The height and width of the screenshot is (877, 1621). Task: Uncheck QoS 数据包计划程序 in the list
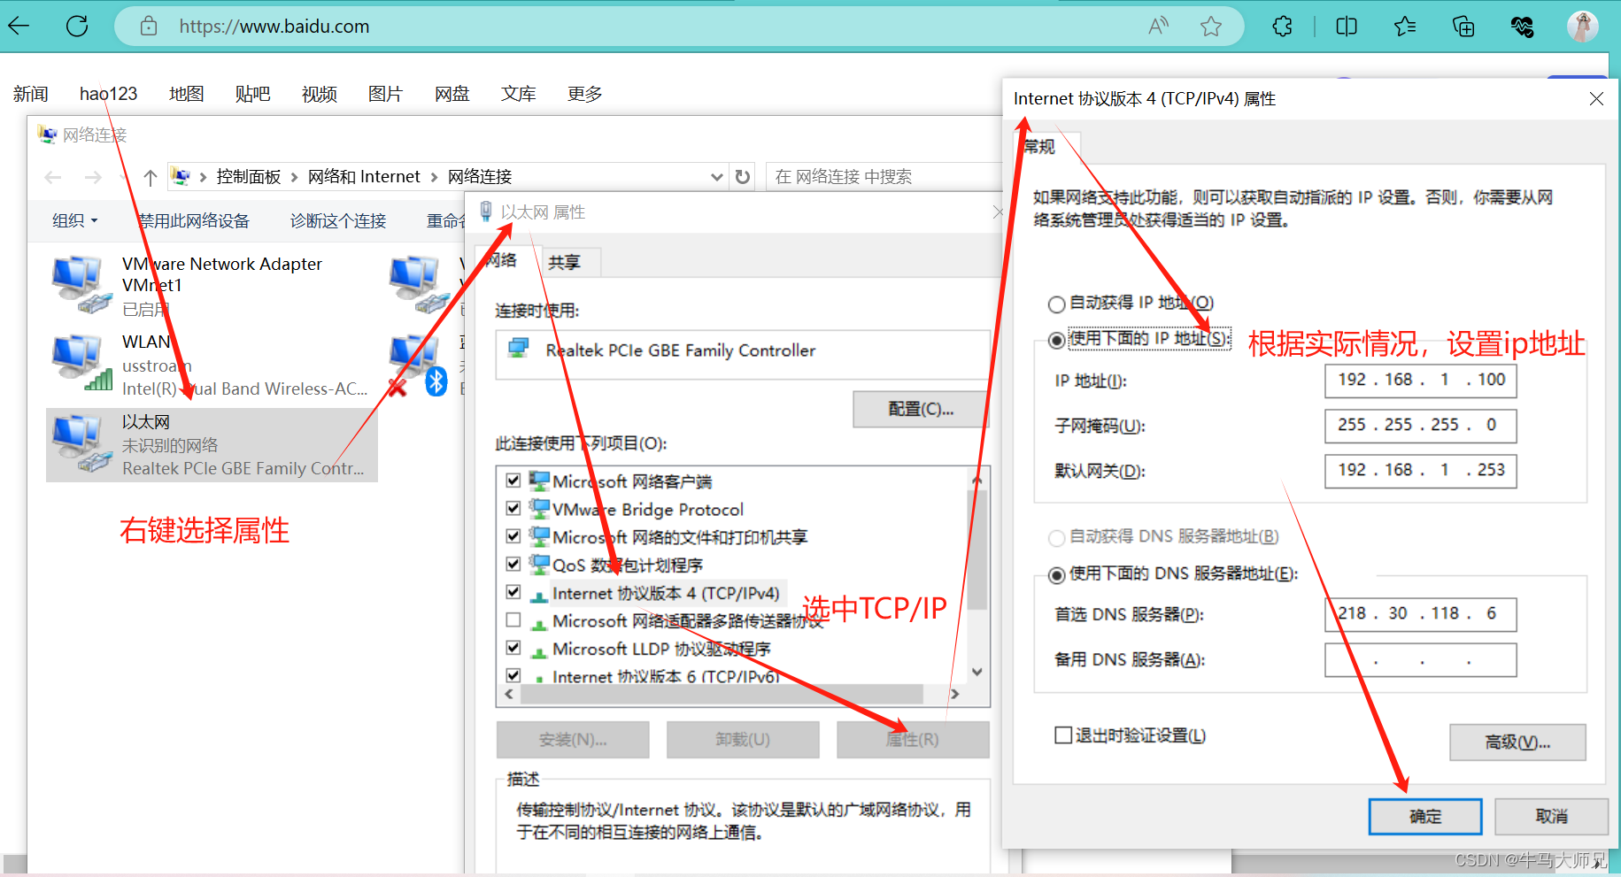coord(513,564)
